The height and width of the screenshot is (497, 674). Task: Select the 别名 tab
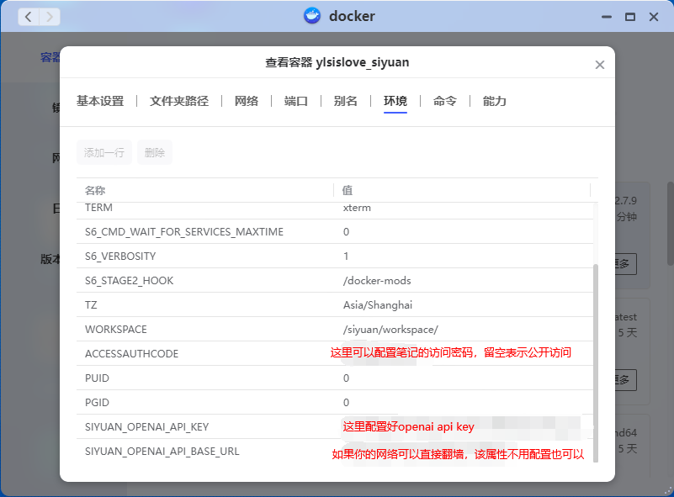[346, 101]
